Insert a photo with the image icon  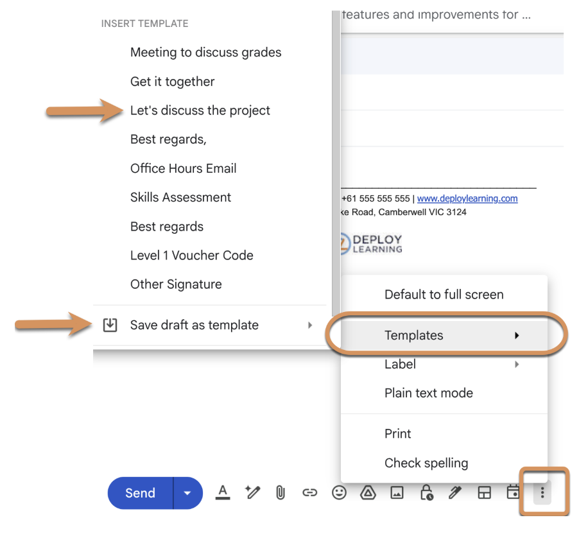click(x=397, y=492)
